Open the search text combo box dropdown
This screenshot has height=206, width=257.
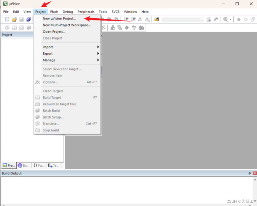pos(202,20)
